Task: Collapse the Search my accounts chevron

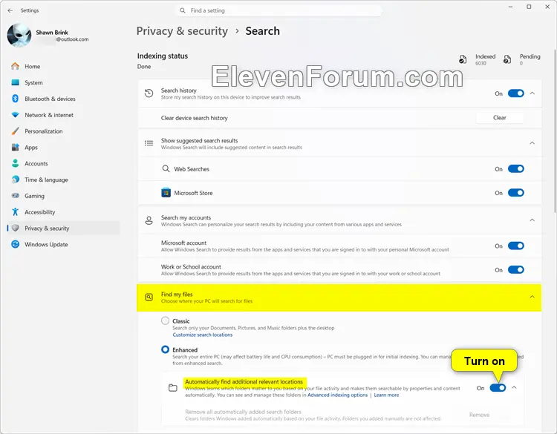Action: point(532,220)
